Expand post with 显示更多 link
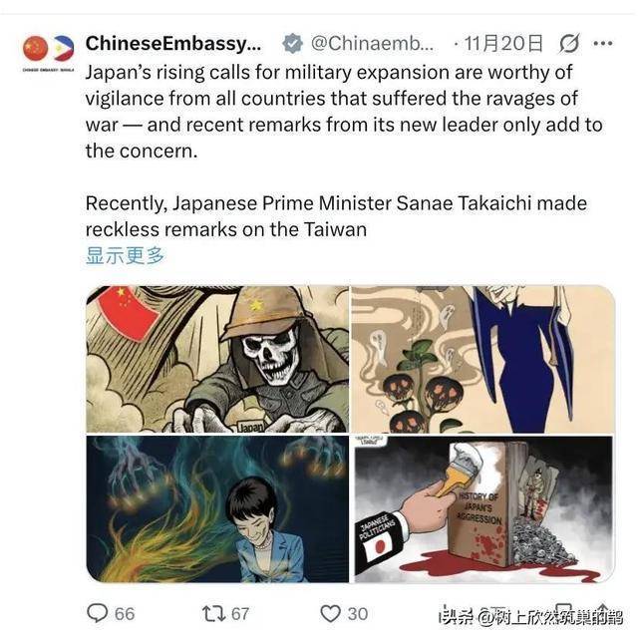Viewport: 638px width, 640px height. click(125, 256)
